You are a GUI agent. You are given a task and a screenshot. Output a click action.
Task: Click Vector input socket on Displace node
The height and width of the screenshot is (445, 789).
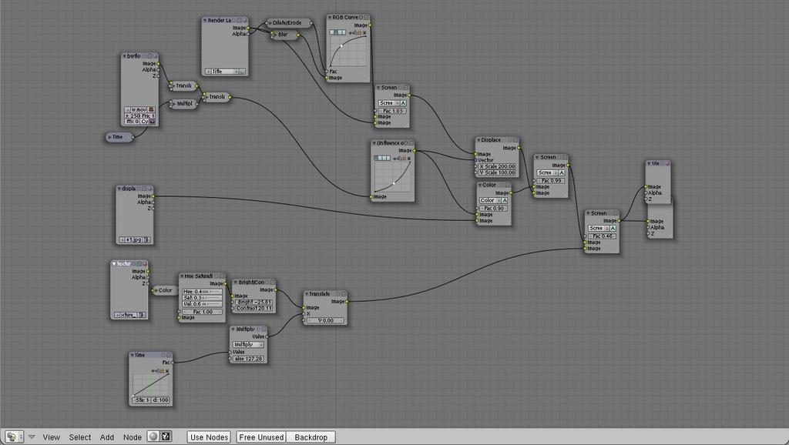(475, 160)
